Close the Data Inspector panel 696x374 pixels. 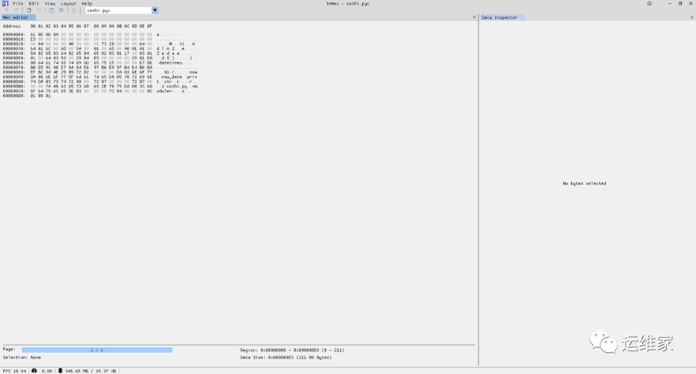[x=691, y=17]
